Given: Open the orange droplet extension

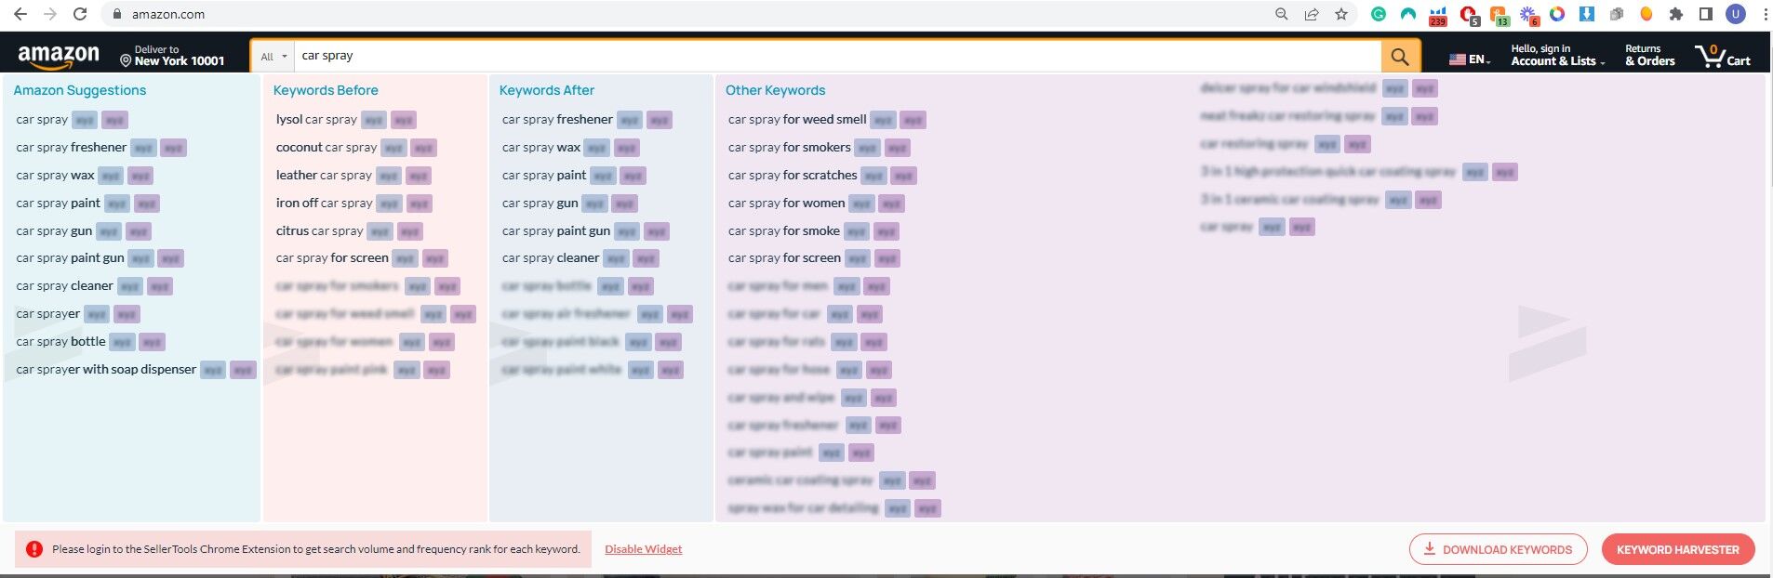Looking at the screenshot, I should [x=1646, y=14].
